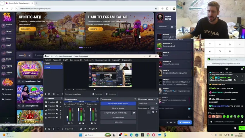Delete selected source with Sources trash icon
This screenshot has height=138, width=245.
coord(49,129)
